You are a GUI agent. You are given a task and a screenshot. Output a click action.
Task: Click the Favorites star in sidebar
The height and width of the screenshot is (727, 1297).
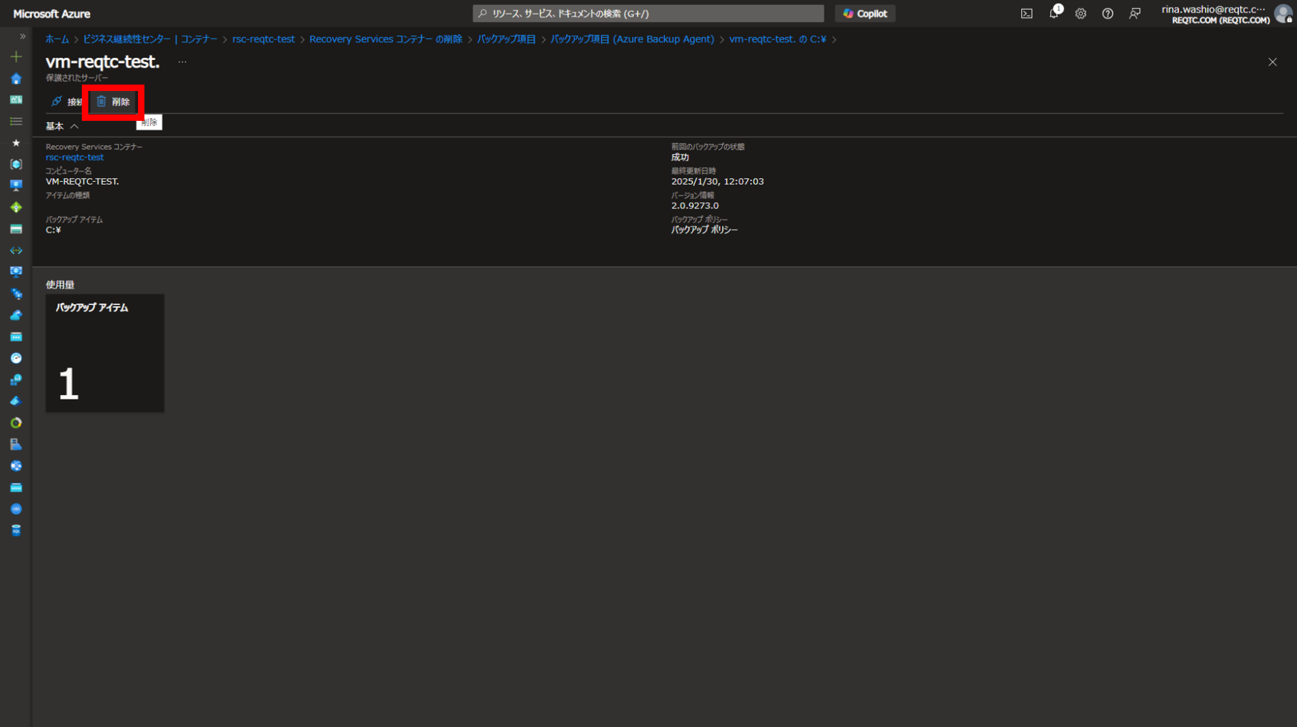[16, 143]
